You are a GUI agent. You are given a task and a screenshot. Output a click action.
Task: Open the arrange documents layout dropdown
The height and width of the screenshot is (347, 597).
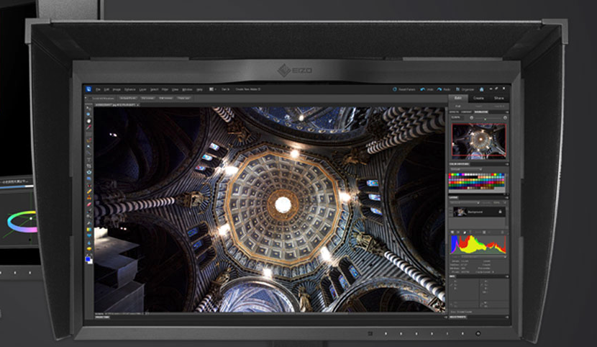(212, 89)
